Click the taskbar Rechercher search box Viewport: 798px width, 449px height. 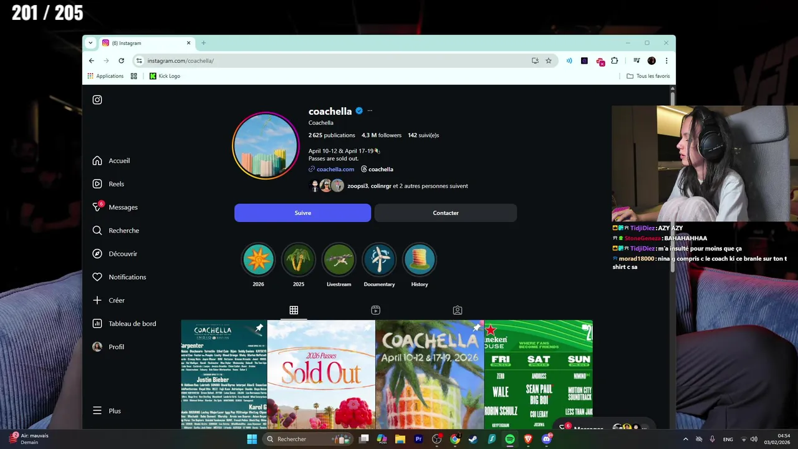point(307,439)
